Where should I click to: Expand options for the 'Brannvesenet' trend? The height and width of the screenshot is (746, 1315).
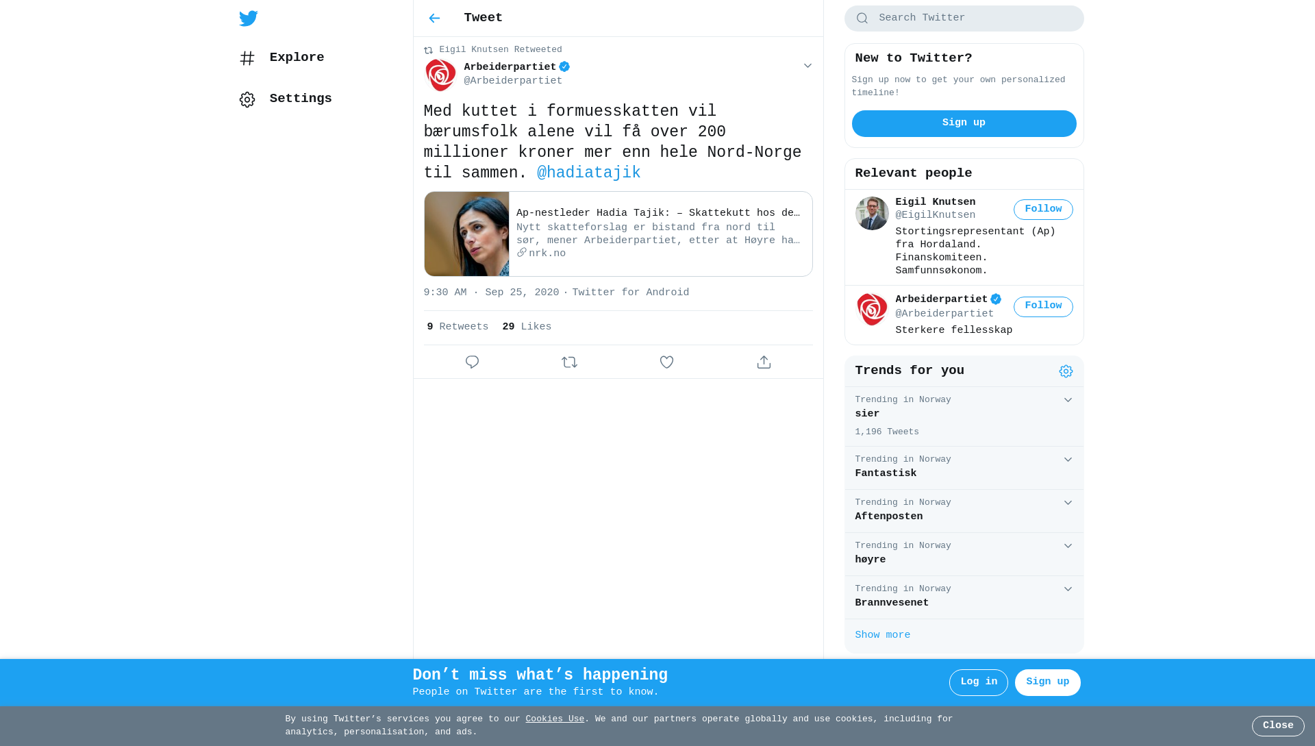[x=1068, y=589]
